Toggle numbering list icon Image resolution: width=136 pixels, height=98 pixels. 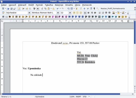point(100,13)
